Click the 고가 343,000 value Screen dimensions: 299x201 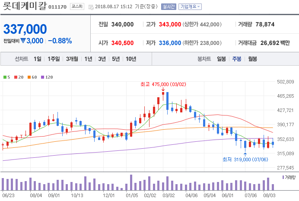pos(170,24)
